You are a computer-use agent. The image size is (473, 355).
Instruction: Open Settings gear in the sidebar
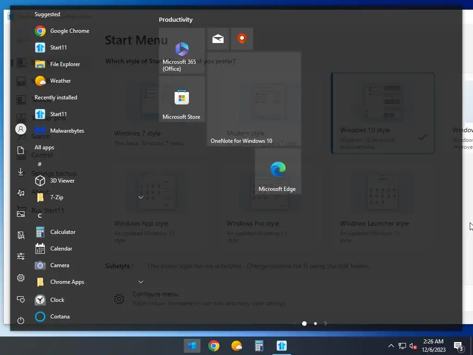[20, 278]
